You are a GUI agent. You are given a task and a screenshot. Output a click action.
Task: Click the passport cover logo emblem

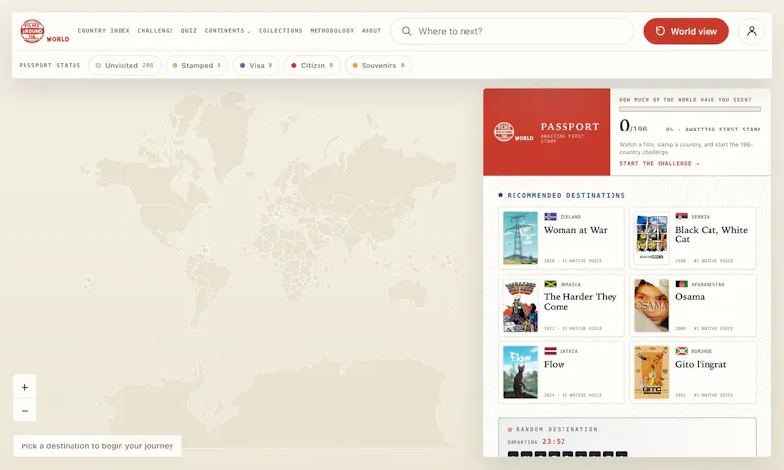point(514,131)
